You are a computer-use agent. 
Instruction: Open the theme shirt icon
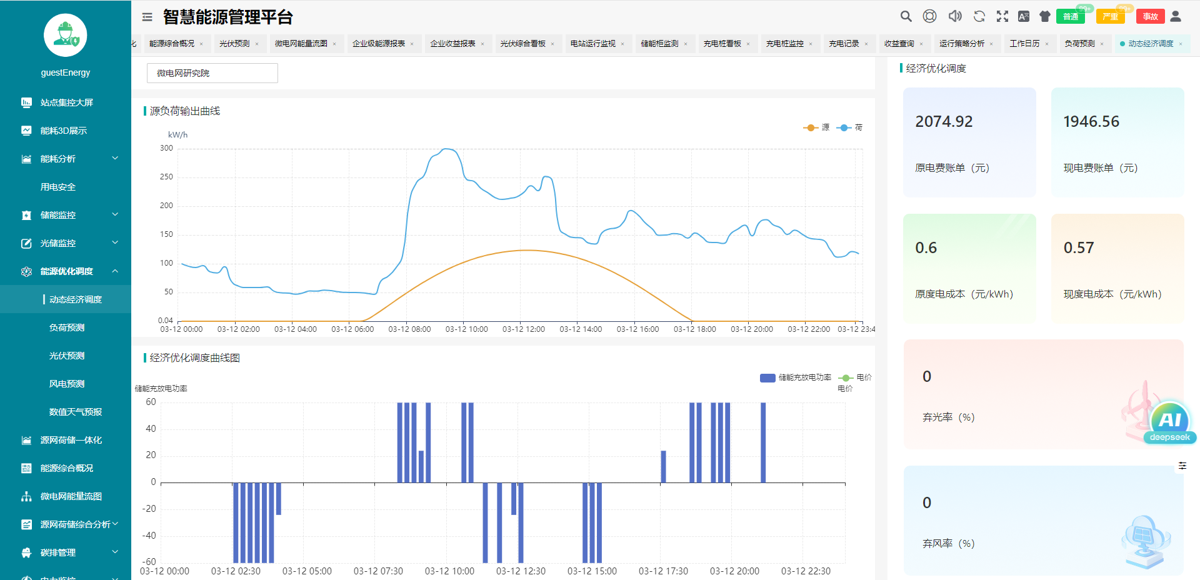coord(1044,16)
